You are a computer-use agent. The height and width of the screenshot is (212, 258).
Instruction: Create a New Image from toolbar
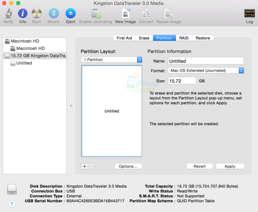coord(126,13)
